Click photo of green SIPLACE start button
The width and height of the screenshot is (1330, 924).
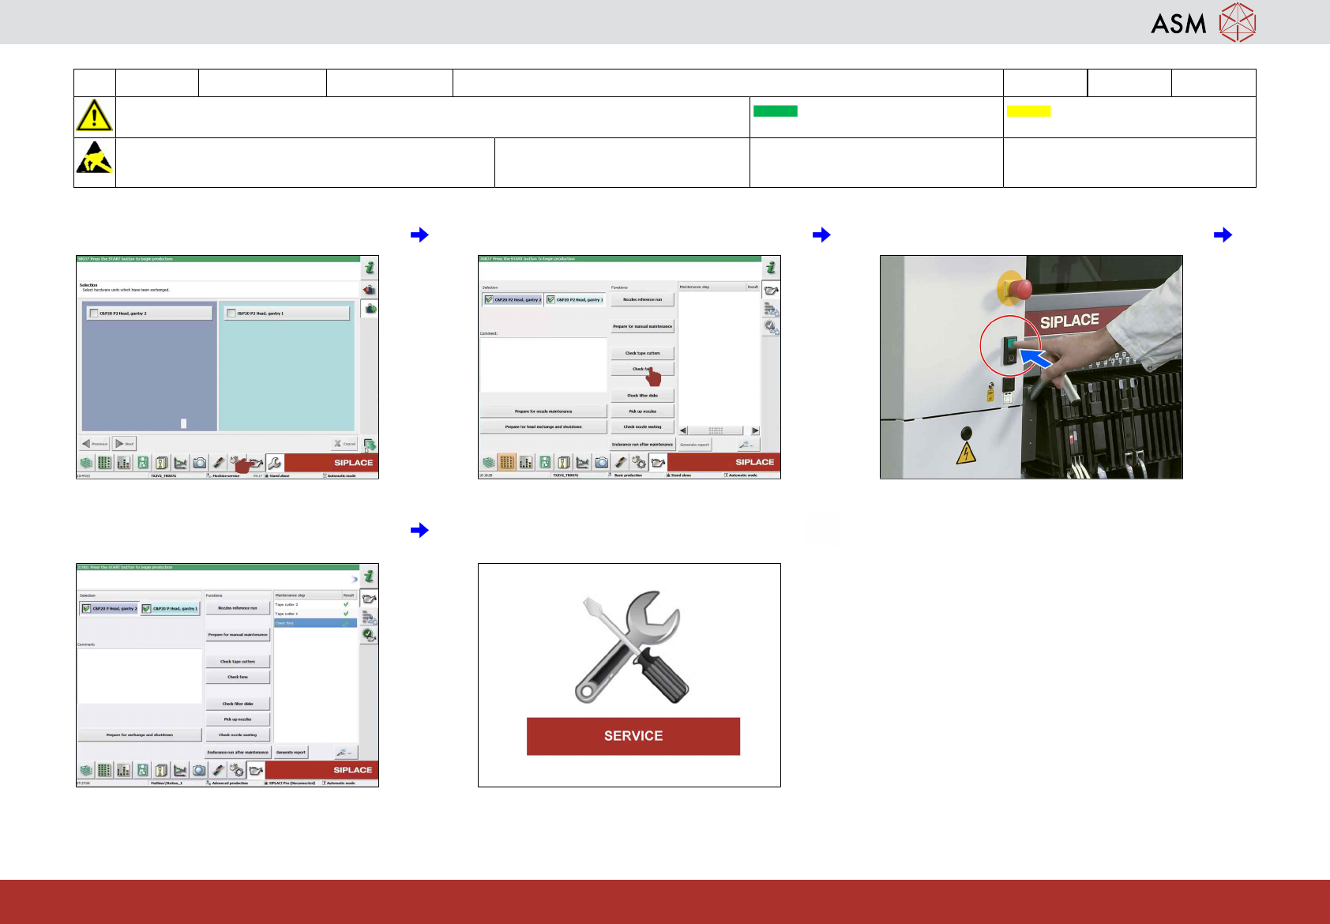tap(1031, 367)
